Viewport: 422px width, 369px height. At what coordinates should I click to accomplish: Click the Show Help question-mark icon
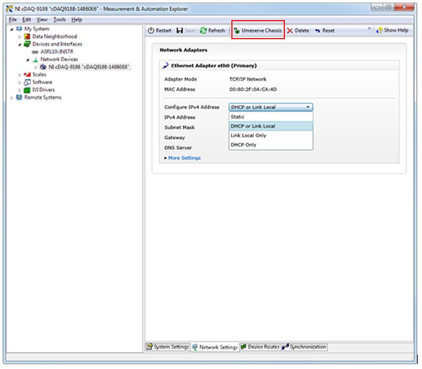click(379, 30)
